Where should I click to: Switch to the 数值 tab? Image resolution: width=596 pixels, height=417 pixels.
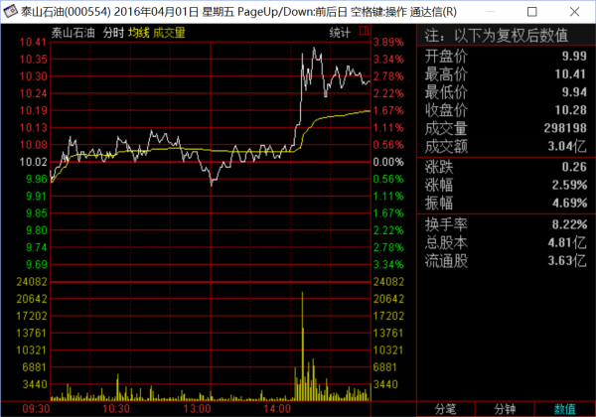[x=565, y=408]
